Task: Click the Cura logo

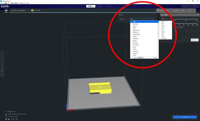Action: point(5,6)
